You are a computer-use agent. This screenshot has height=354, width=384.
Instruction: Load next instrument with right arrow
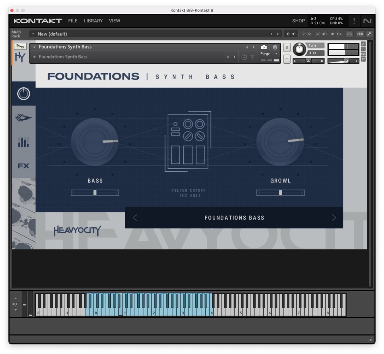coord(254,47)
